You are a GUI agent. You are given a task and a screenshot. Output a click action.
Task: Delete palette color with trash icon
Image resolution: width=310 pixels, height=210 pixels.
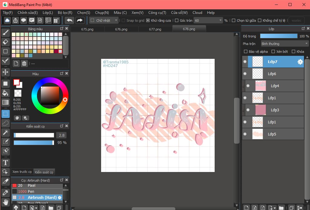pos(24,63)
